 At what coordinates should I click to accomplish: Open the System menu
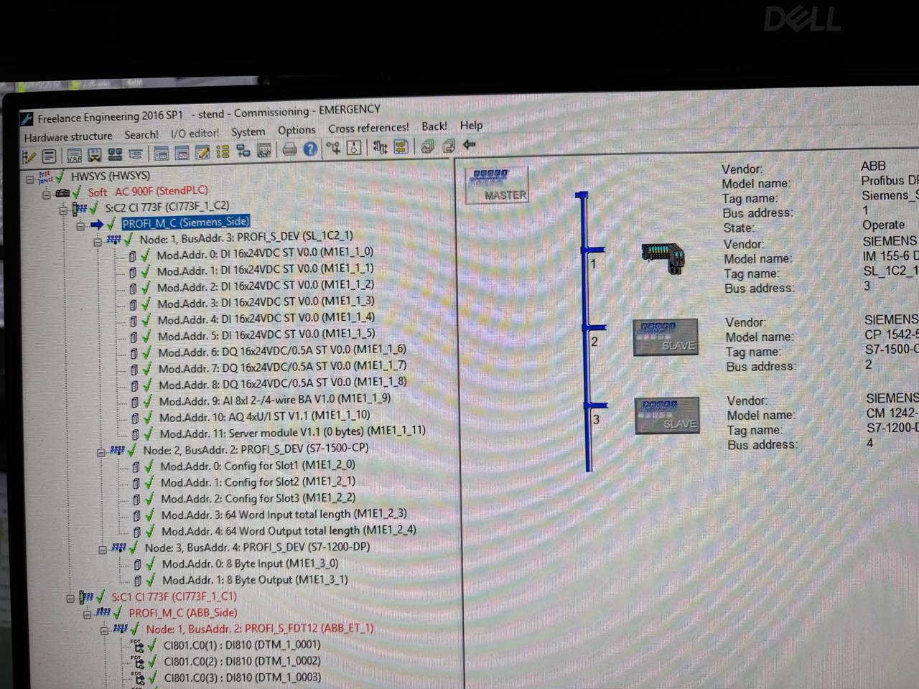[x=248, y=132]
